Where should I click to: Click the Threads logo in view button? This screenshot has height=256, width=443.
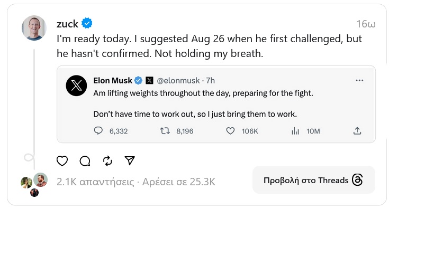coord(357,179)
